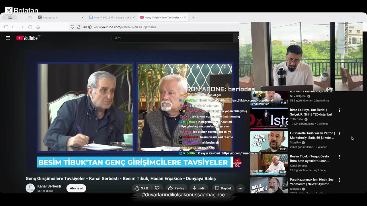Image resolution: width=367 pixels, height=206 pixels.
Task: Close the Genç Girişimcilere Tavsiyeler tab
Action: 185,17
